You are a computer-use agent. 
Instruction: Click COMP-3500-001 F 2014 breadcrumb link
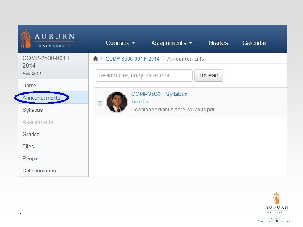[x=133, y=59]
